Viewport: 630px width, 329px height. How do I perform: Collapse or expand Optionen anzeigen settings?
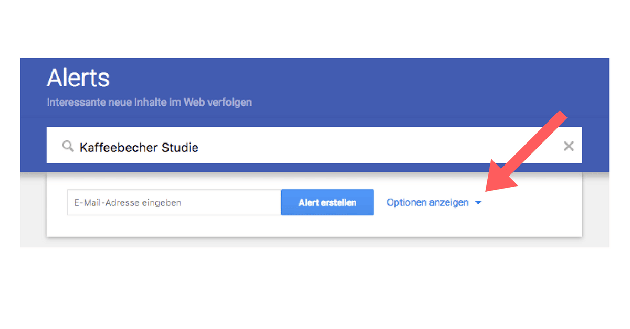click(x=428, y=202)
